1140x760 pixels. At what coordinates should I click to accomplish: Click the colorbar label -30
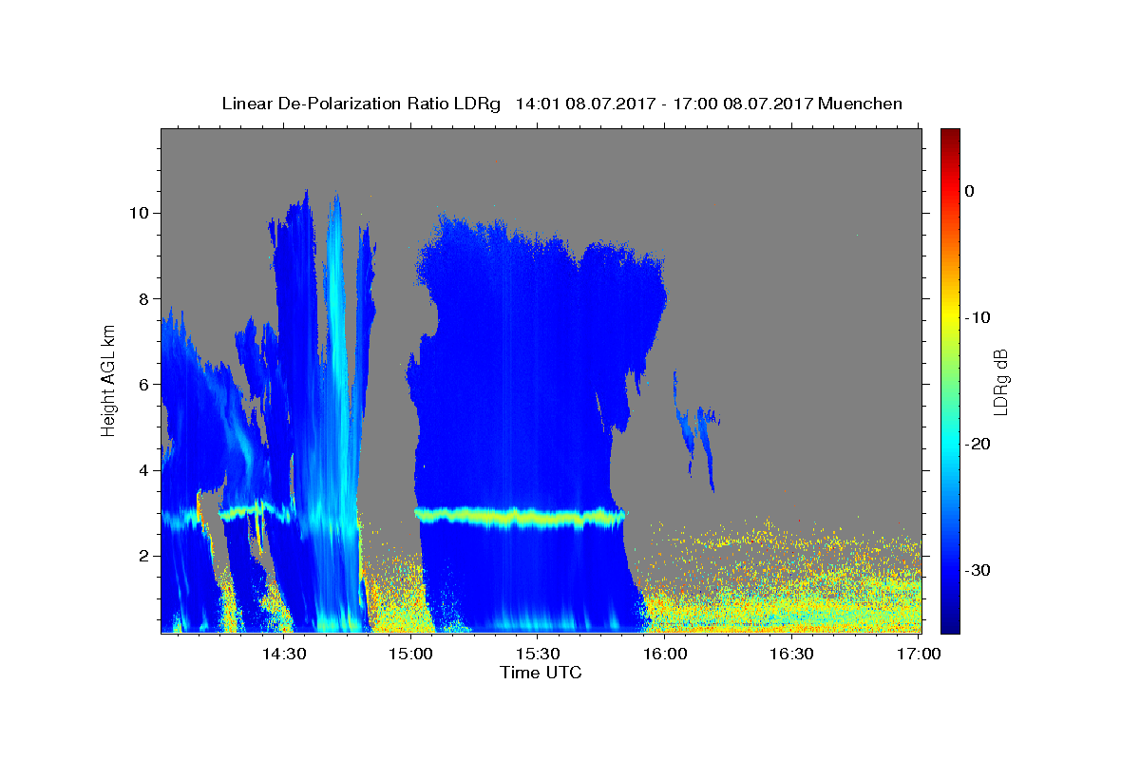click(979, 570)
